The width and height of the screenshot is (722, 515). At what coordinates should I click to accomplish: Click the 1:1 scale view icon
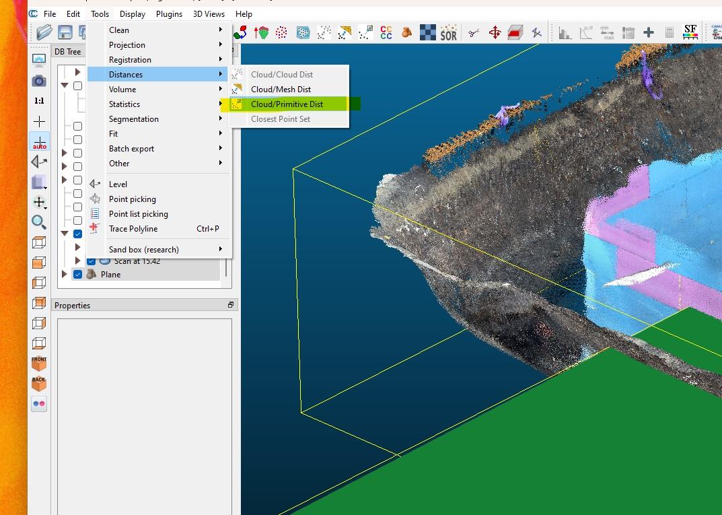[x=39, y=101]
